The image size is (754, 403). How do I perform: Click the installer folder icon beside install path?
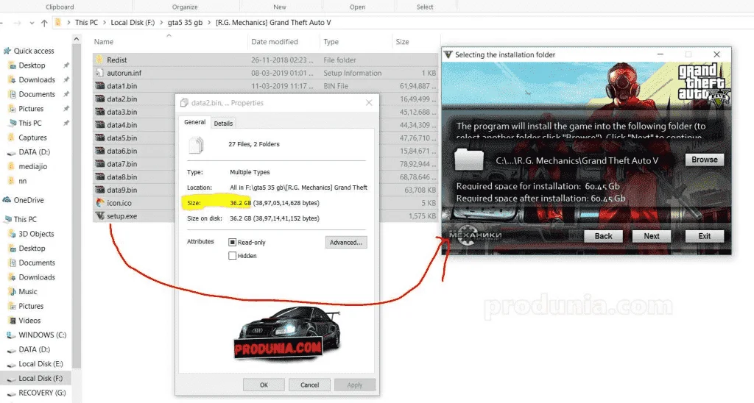[x=469, y=160]
